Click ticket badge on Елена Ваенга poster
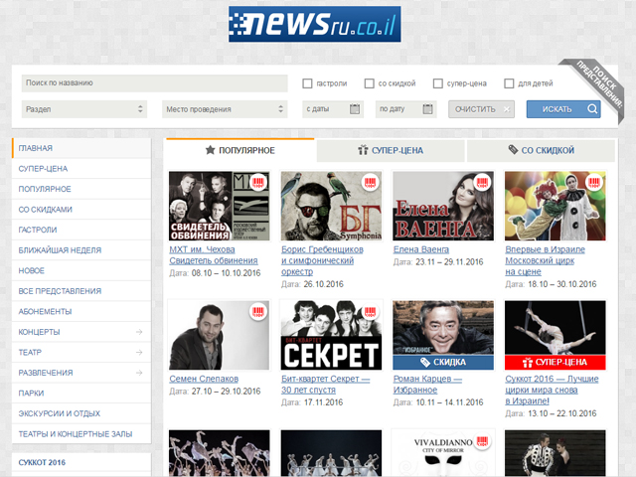This screenshot has height=477, width=636. coord(482,182)
